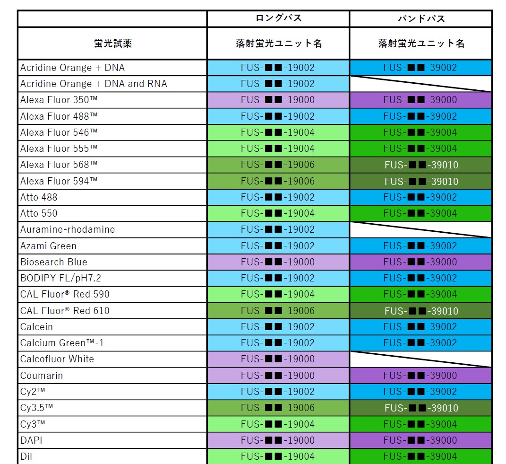Click FUS-19000 cell in Alexa Fluor 350 row
Screen dimensions: 506x464
point(278,100)
